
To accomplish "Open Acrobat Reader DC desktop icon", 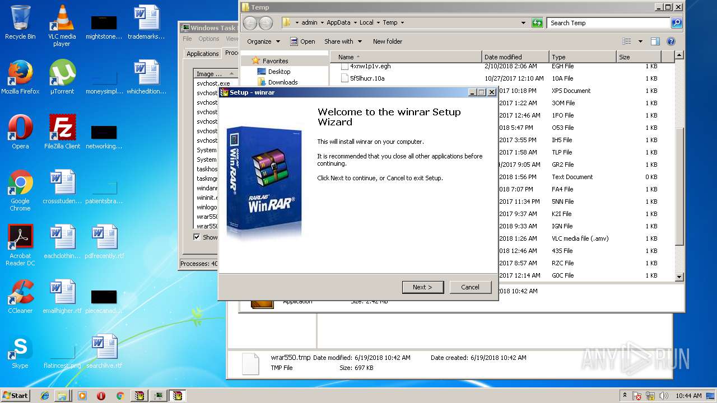I will (x=20, y=245).
